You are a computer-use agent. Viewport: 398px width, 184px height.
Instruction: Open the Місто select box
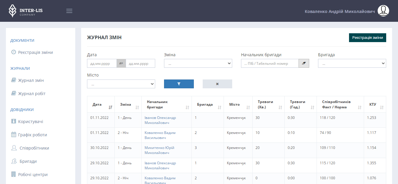coord(121,84)
